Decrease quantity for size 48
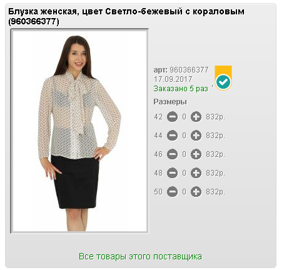The height and width of the screenshot is (270, 304). point(172,173)
